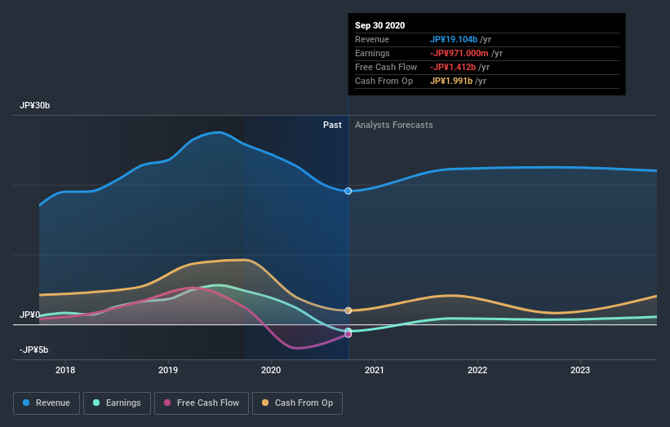Screen dimensions: 670x427
Task: Toggle the Free Cash Flow legend button
Action: click(x=202, y=403)
